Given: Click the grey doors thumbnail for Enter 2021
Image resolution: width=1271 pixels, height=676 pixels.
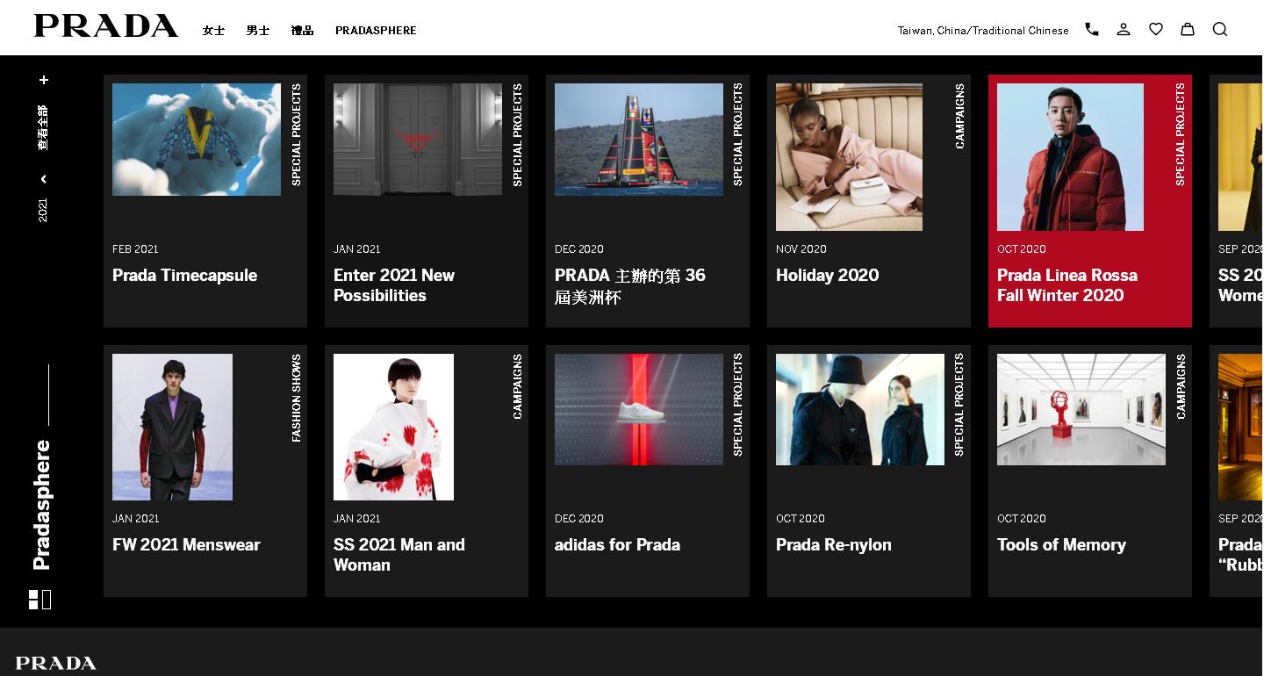Looking at the screenshot, I should coord(418,140).
